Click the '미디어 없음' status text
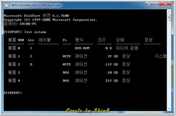This screenshot has height=116, width=176. [x=127, y=48]
